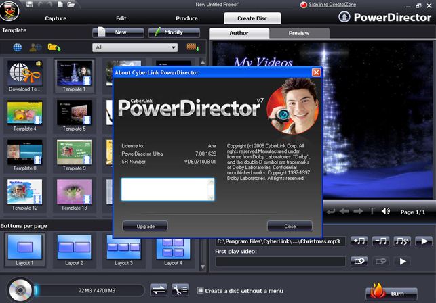Viewport: 436px width, 303px height.
Task: Click the open project folder icon
Action: click(71, 4)
